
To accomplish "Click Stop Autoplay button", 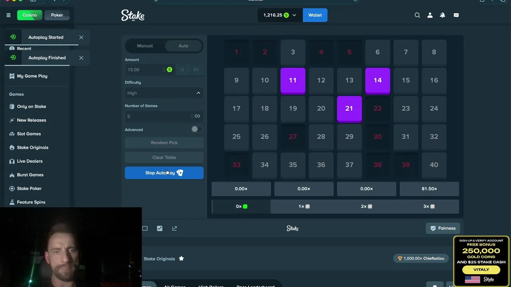I will [x=164, y=173].
